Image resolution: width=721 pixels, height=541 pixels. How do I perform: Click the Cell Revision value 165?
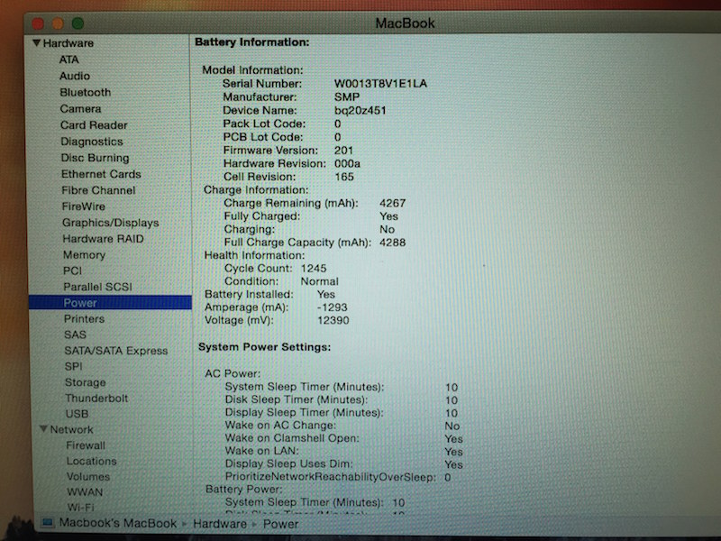pyautogui.click(x=344, y=177)
